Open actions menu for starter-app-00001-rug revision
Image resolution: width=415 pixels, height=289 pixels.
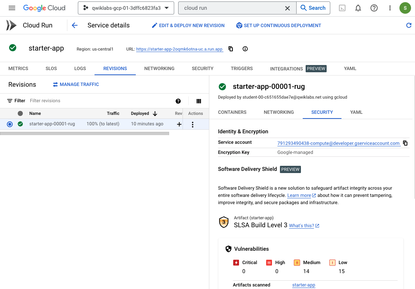point(192,124)
